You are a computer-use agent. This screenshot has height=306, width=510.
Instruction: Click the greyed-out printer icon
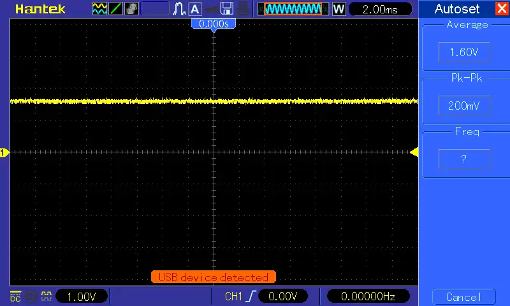244,9
